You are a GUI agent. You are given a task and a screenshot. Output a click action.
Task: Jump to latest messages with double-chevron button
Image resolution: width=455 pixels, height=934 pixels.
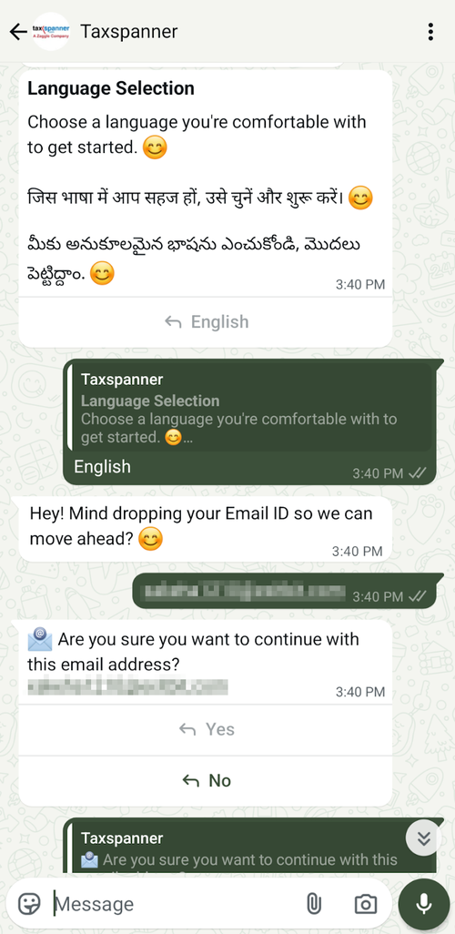pos(423,838)
